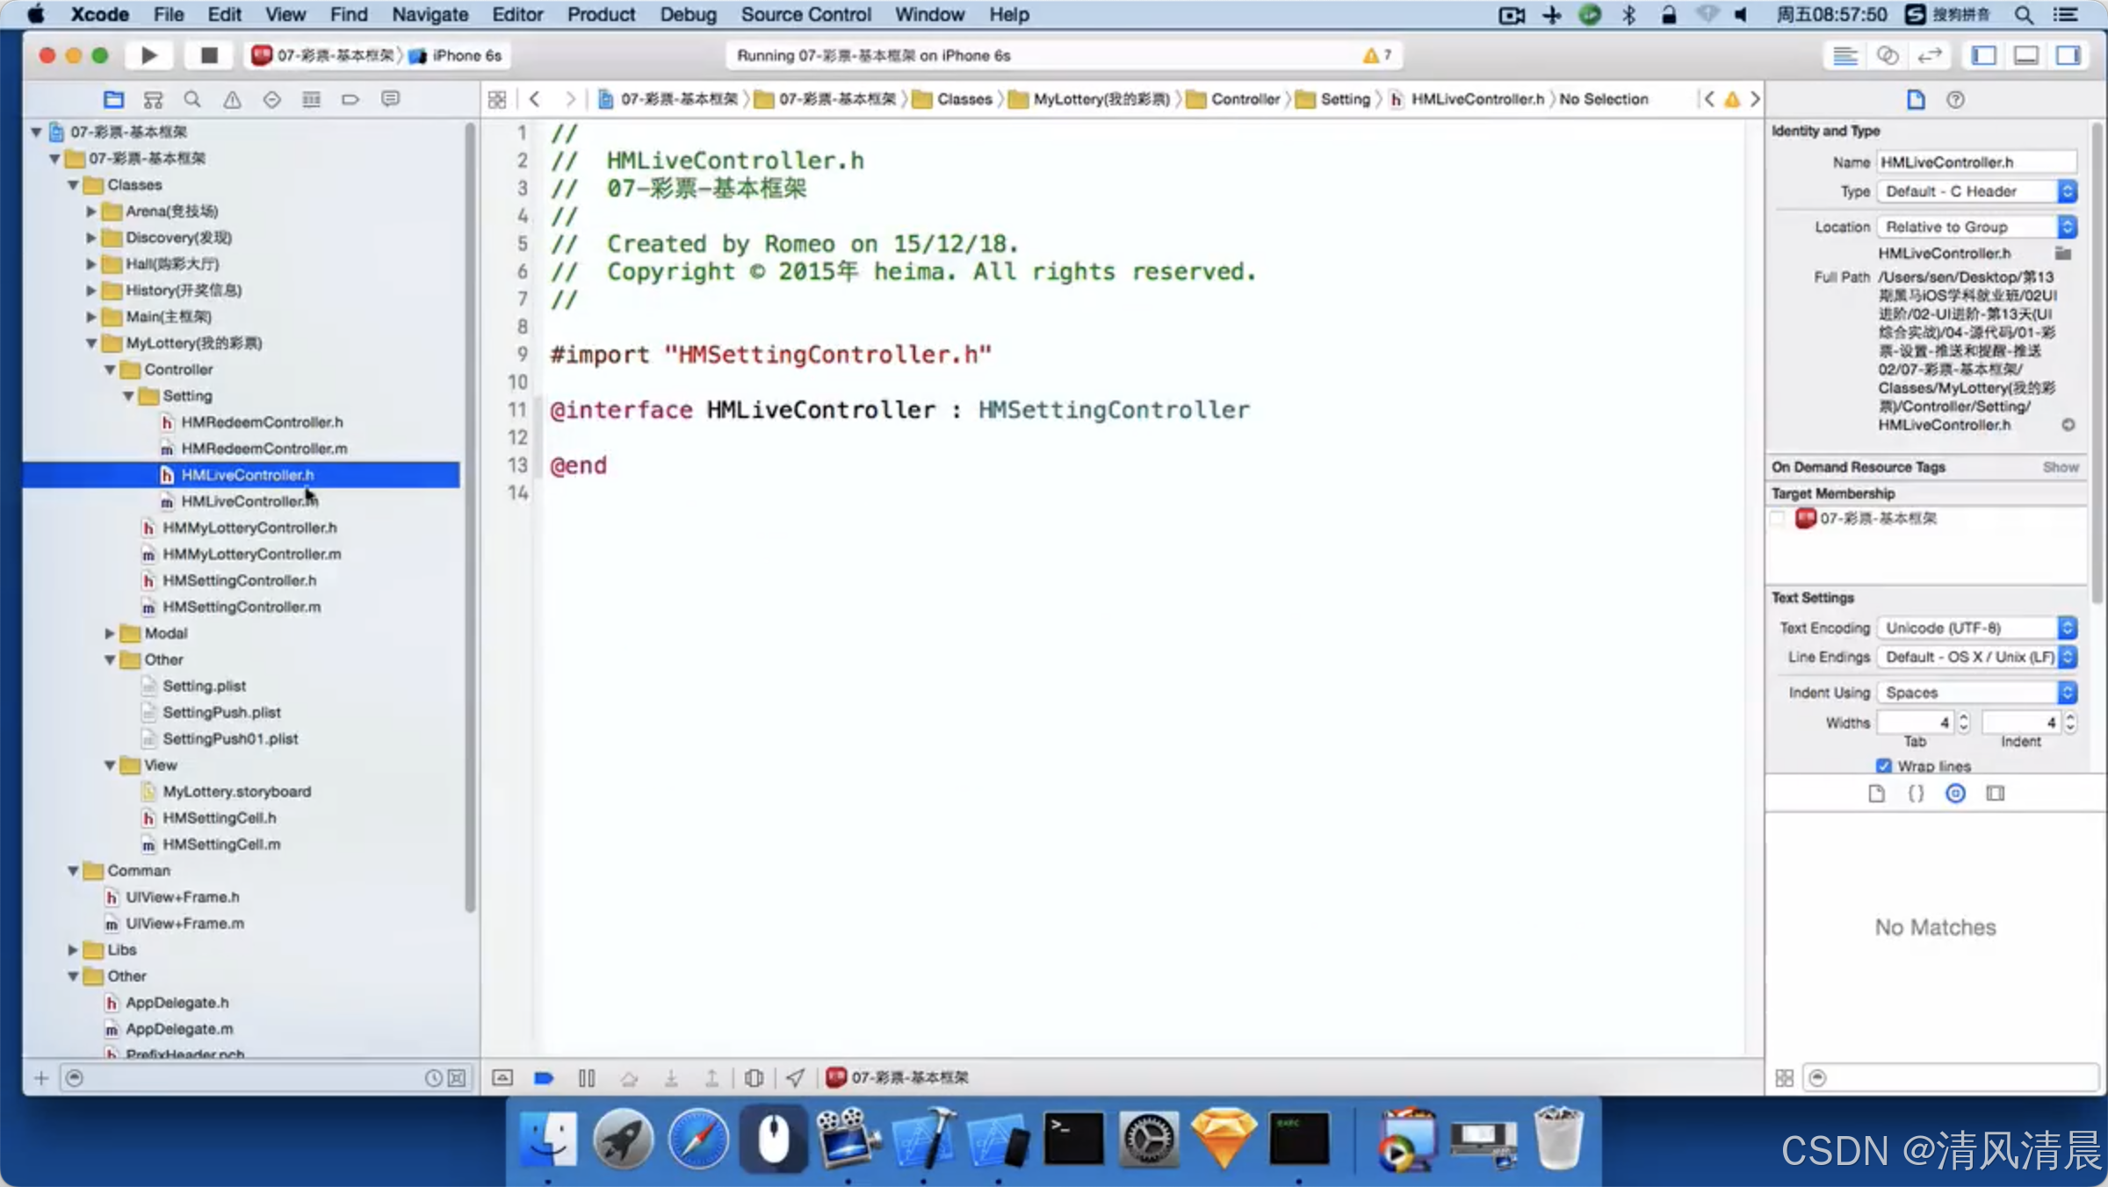Image resolution: width=2108 pixels, height=1187 pixels.
Task: Open Spotlight search in menu bar
Action: tap(2024, 14)
